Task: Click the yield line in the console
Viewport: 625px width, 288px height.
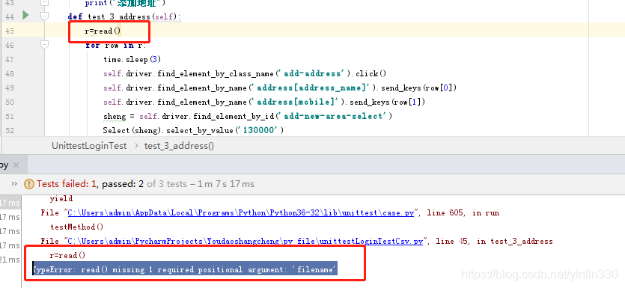Action: (x=61, y=198)
